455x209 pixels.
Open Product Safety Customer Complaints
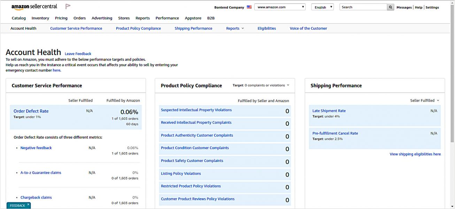coord(192,161)
